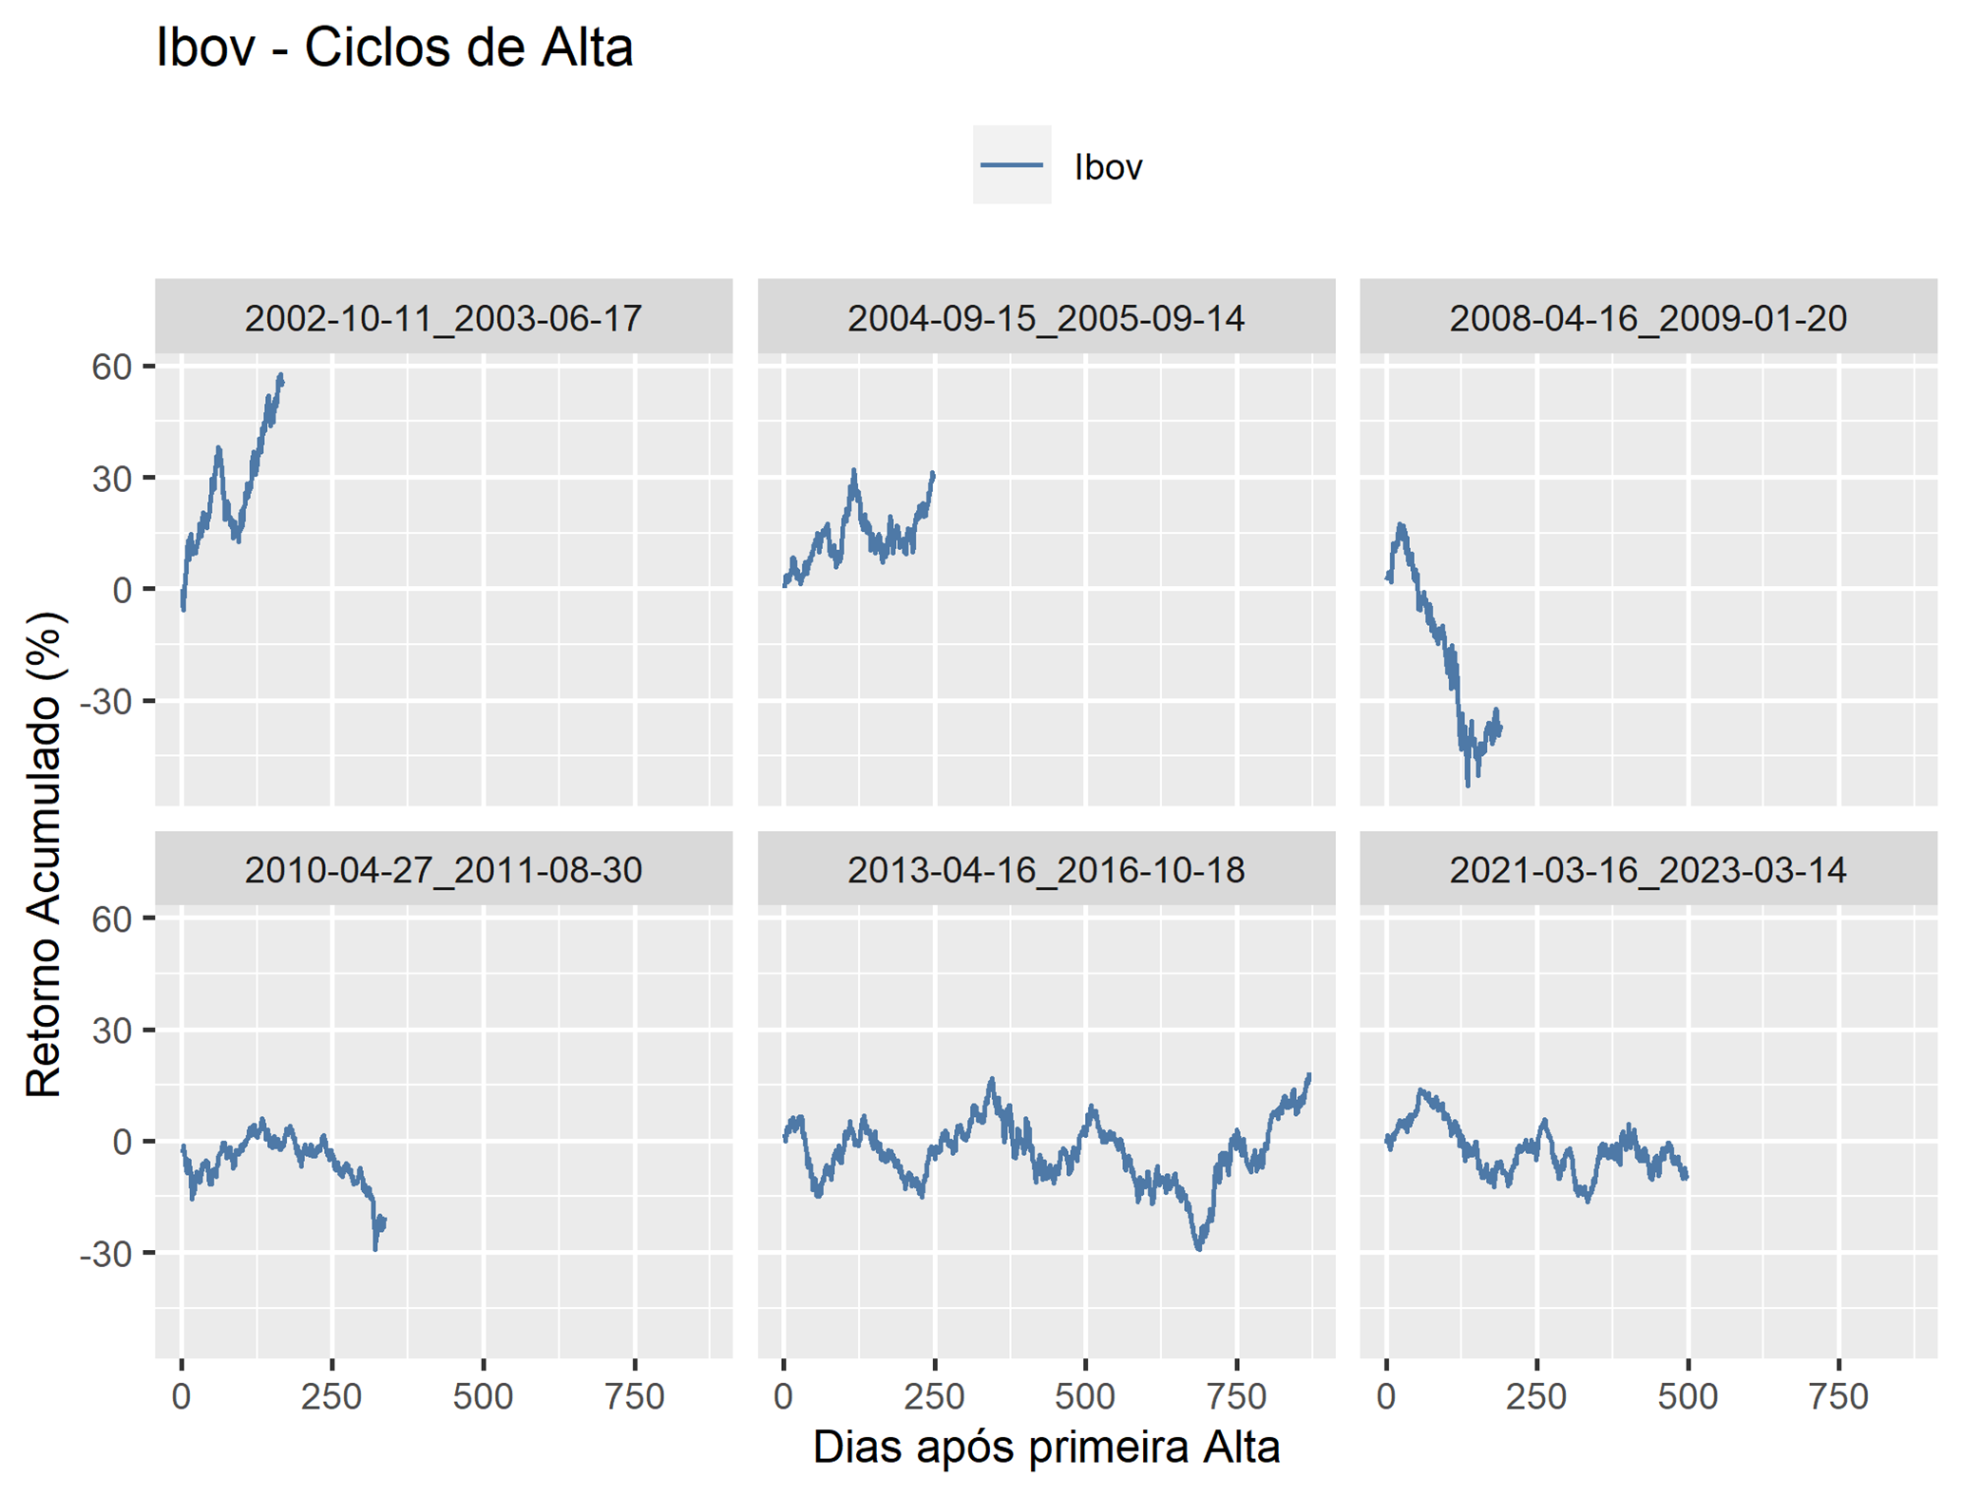Select the 2002-10-11_2003-06-17 facet header
Screen dimensions: 1963x1496
444,316
